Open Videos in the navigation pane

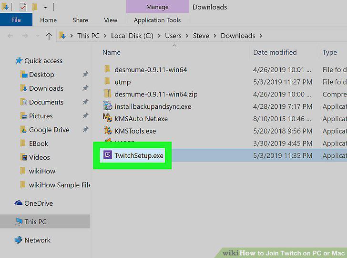[40, 157]
